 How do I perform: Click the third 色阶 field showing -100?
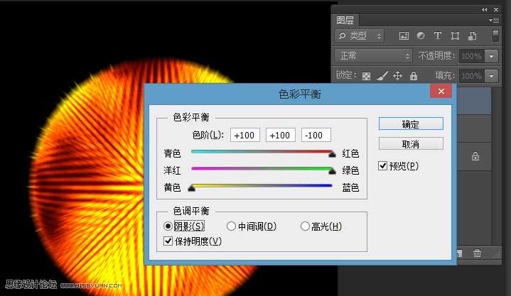[316, 135]
